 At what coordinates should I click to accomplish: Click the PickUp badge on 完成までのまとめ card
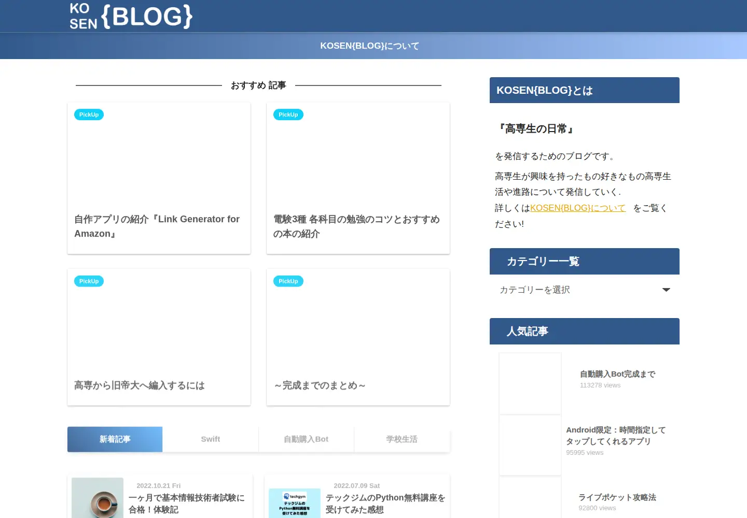(288, 281)
